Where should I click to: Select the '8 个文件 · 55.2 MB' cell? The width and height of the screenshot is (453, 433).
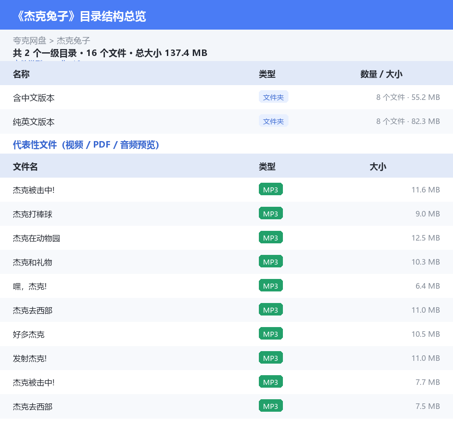coord(408,98)
